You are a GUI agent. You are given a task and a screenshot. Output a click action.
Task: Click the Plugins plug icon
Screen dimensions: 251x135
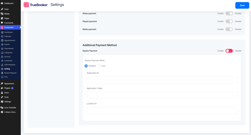coord(2,88)
